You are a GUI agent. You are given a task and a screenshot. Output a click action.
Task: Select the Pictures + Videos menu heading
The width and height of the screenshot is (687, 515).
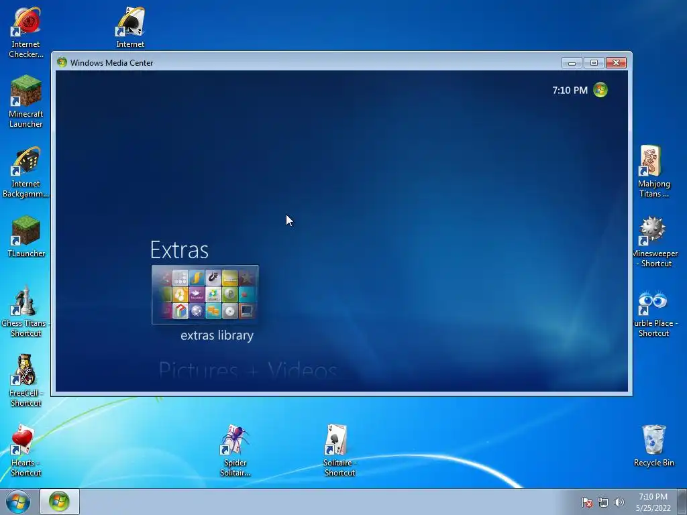coord(248,370)
